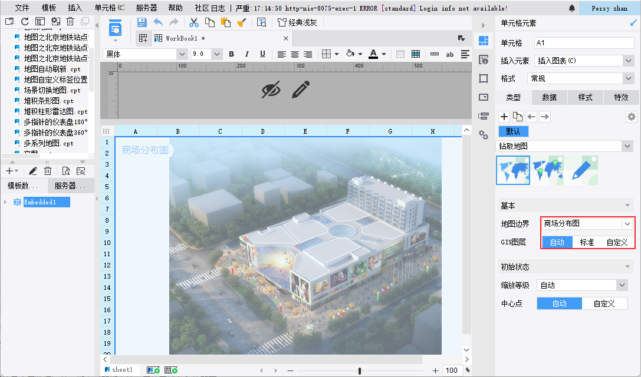Set 中心点 to 自定义
Image resolution: width=641 pixels, height=377 pixels.
[x=604, y=303]
